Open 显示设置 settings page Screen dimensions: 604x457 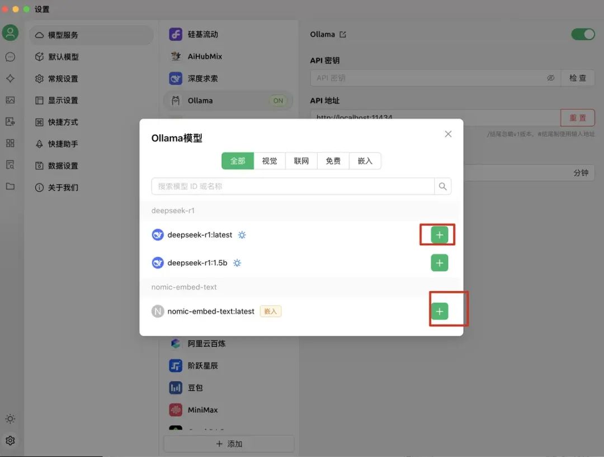(91, 101)
